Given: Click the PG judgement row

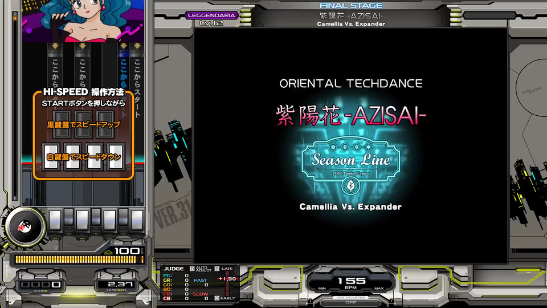Looking at the screenshot, I should 176,276.
